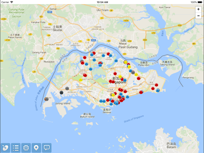Click the Gelang Patah map label

(x=39, y=52)
